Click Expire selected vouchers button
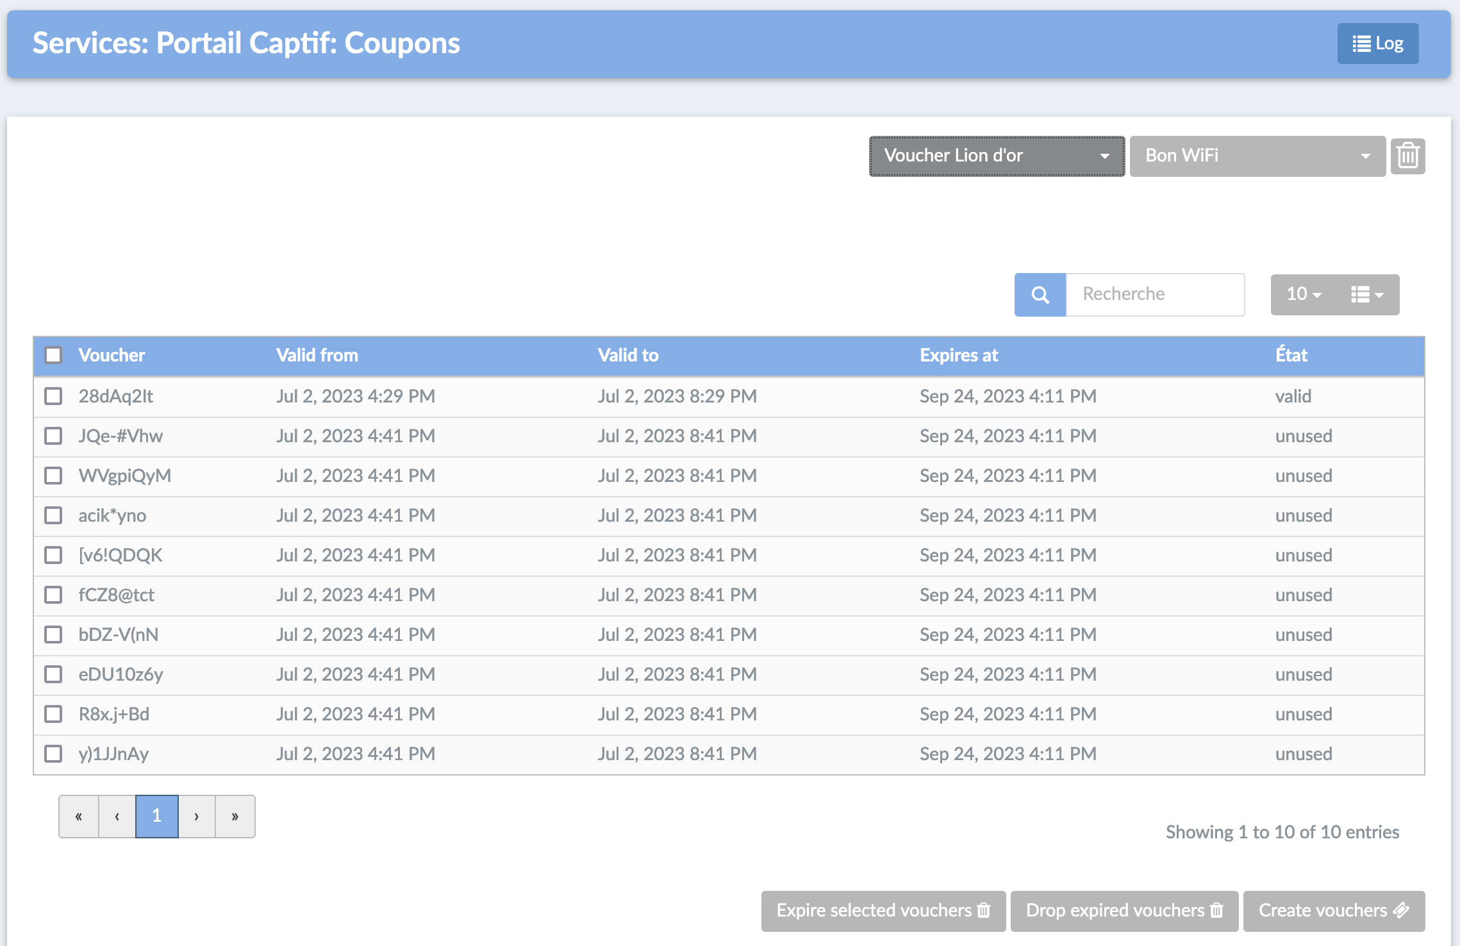 tap(883, 911)
